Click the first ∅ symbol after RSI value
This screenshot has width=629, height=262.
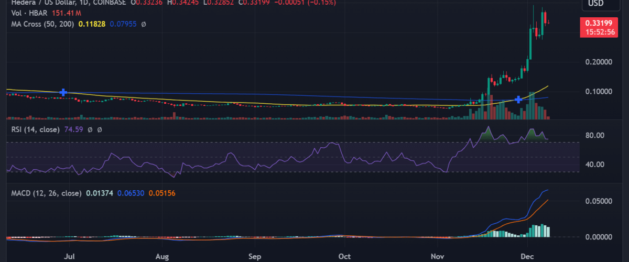(90, 129)
